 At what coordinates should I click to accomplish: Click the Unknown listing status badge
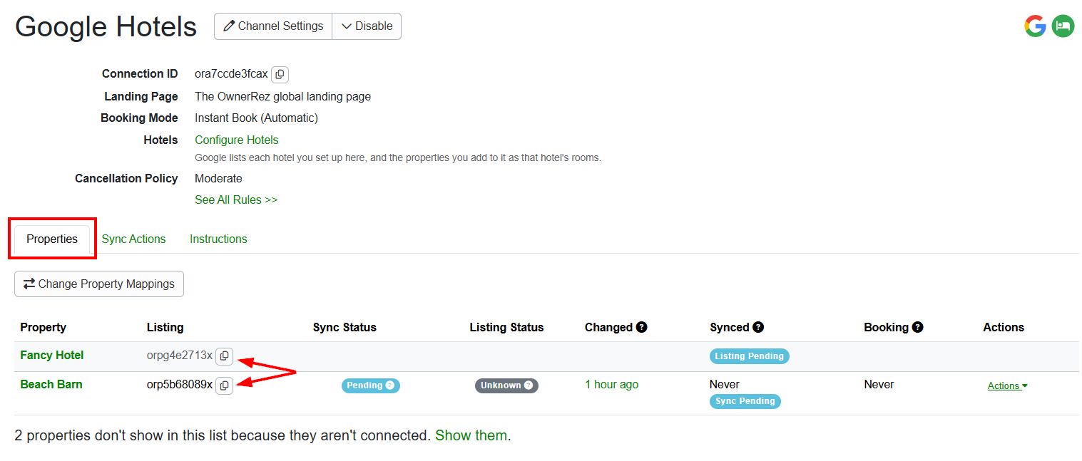(x=506, y=385)
